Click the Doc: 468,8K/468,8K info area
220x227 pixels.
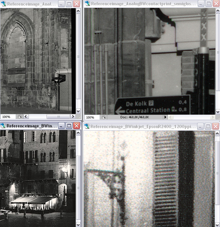click(x=135, y=117)
